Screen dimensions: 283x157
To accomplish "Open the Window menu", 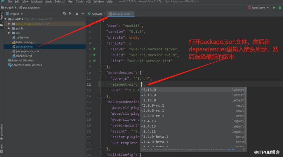I will [x=98, y=2].
